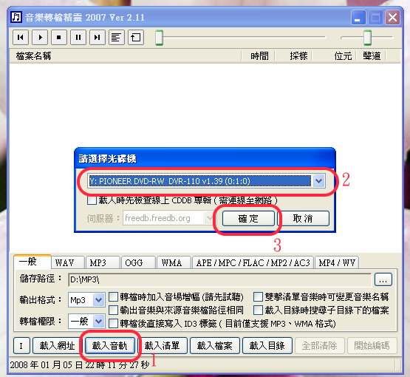410x377 pixels.
Task: Switch to the WMA tab
Action: coord(171,262)
